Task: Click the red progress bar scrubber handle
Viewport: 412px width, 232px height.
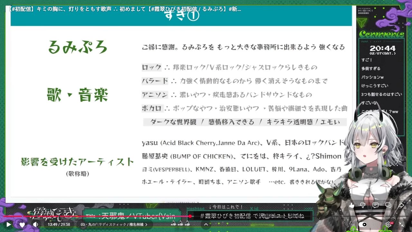Action: (x=190, y=216)
